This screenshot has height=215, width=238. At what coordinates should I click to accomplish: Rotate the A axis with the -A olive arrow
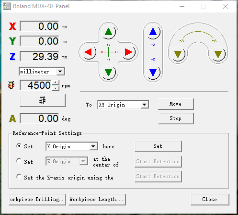pos(218,54)
